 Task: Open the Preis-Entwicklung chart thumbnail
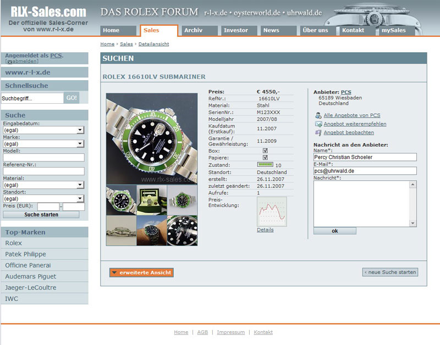coord(272,212)
